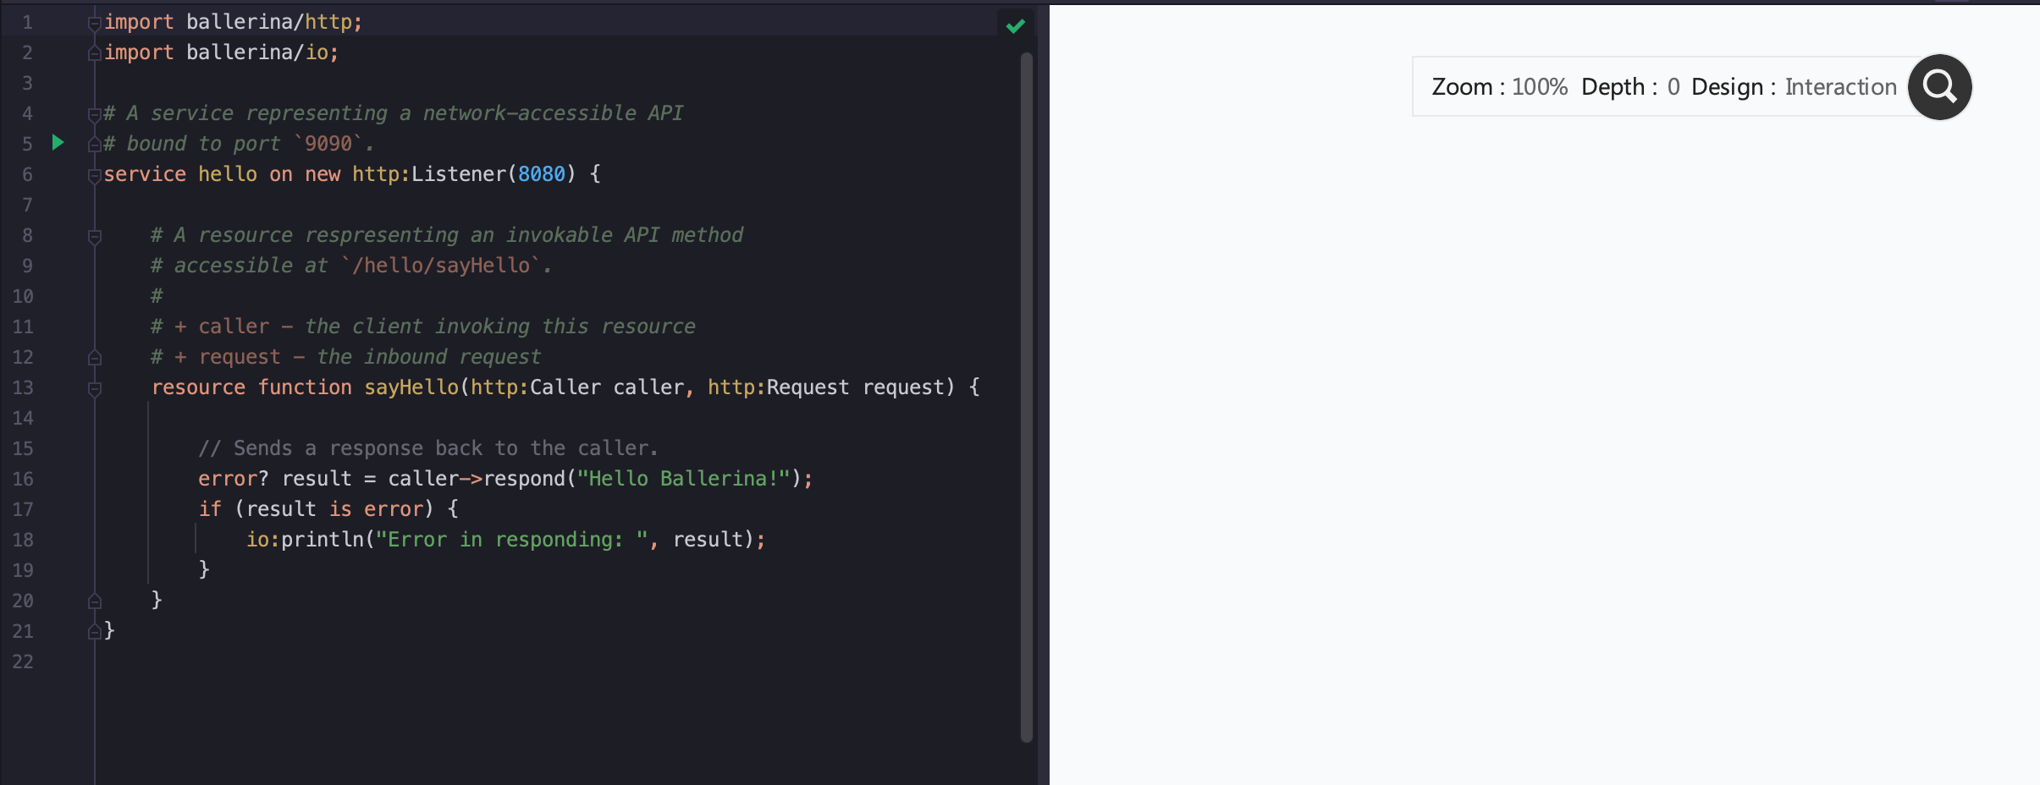Screen dimensions: 2040x785
Task: Click the Depth value 0
Action: click(x=1673, y=86)
